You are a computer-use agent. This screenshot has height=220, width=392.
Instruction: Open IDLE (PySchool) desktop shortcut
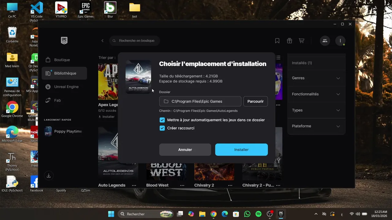12,184
